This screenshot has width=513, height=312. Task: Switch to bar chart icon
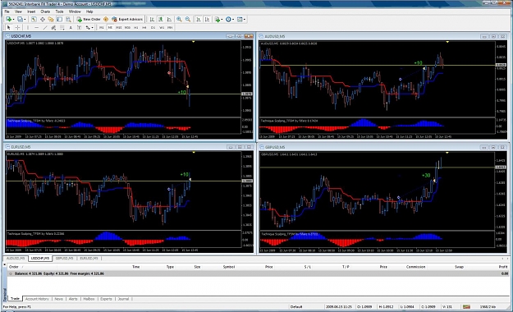click(x=152, y=20)
